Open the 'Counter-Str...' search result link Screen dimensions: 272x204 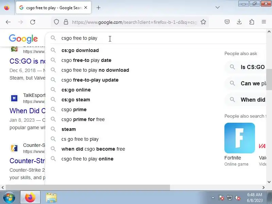pyautogui.click(x=28, y=161)
